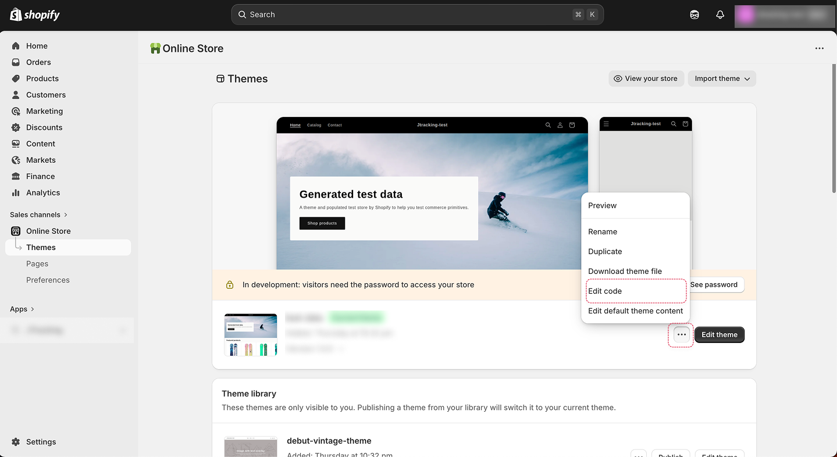
Task: Open the Analytics section in sidebar
Action: pos(42,192)
